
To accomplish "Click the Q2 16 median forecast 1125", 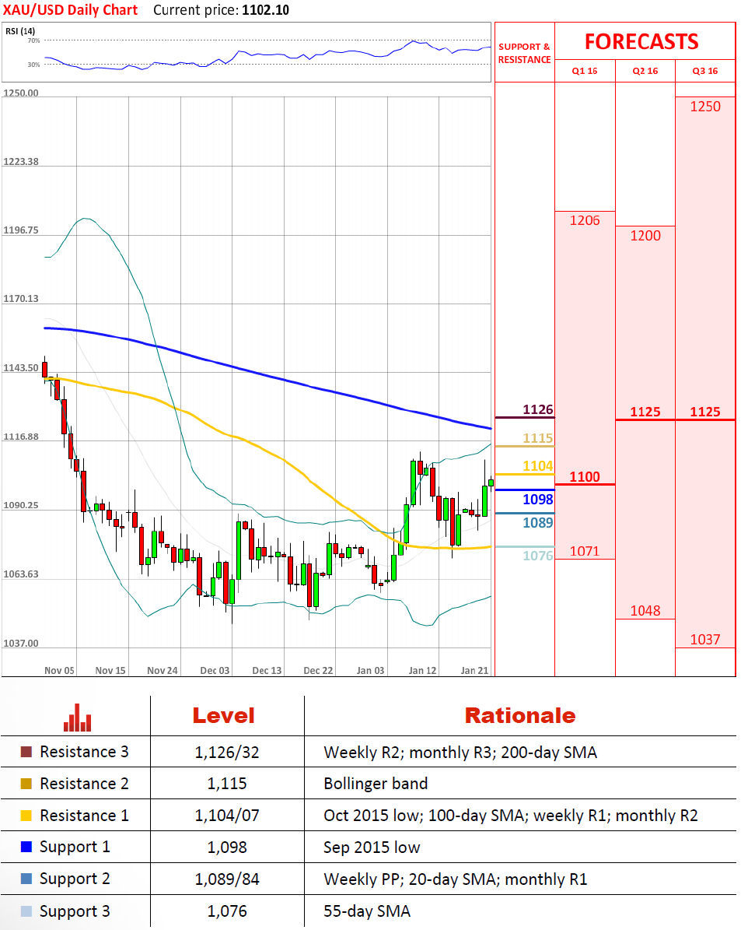I will point(645,412).
